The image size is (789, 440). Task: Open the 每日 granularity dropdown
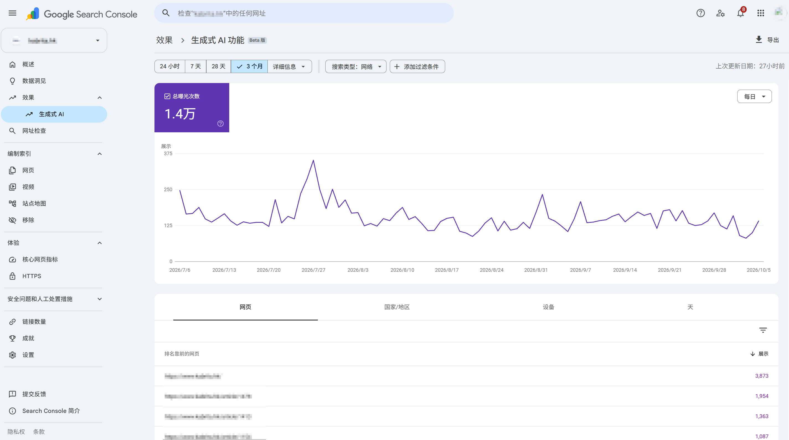(754, 97)
